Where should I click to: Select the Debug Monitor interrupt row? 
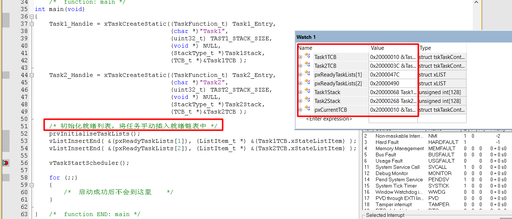coord(436,173)
